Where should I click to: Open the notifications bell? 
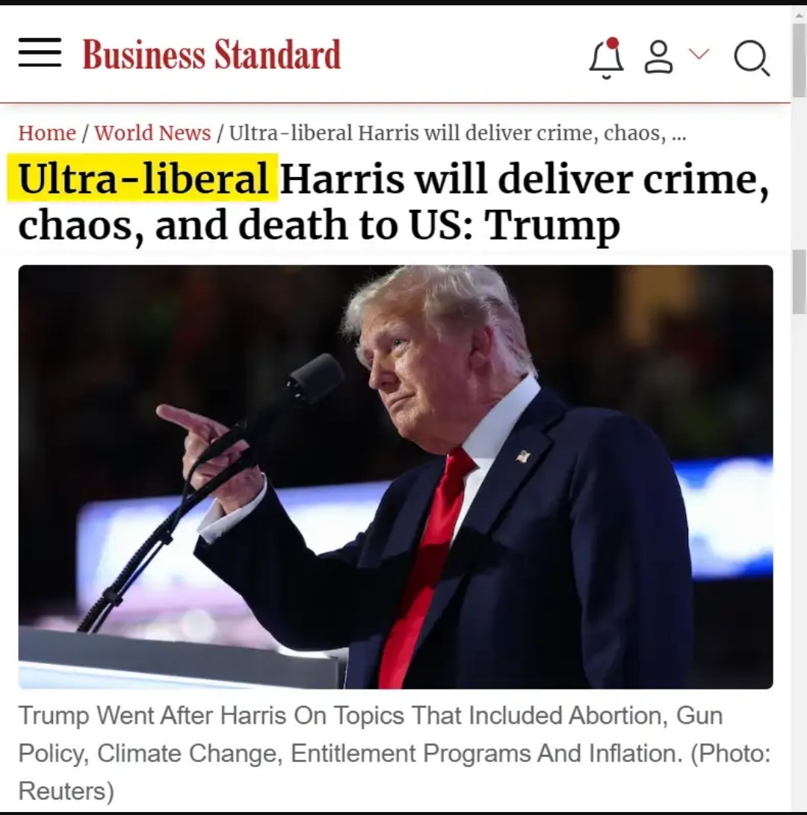(x=606, y=59)
